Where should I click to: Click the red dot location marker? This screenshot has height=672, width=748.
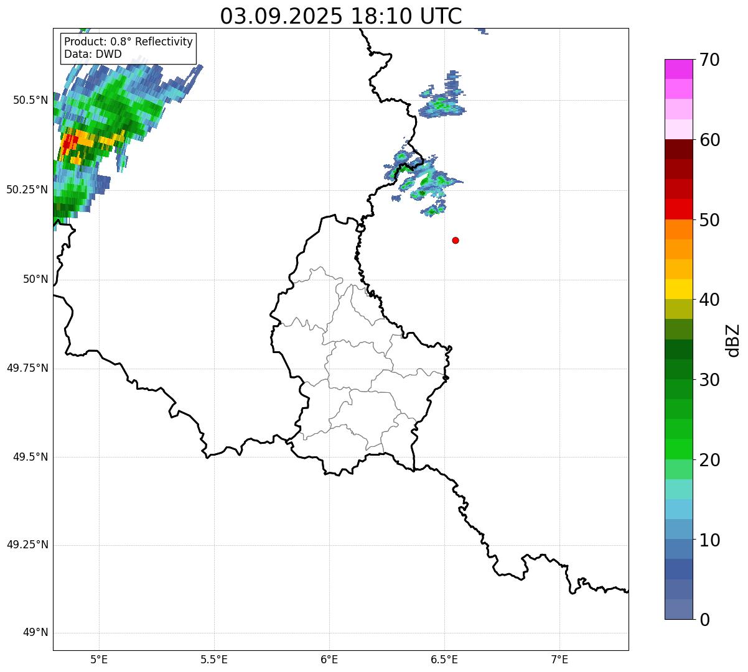(x=456, y=241)
